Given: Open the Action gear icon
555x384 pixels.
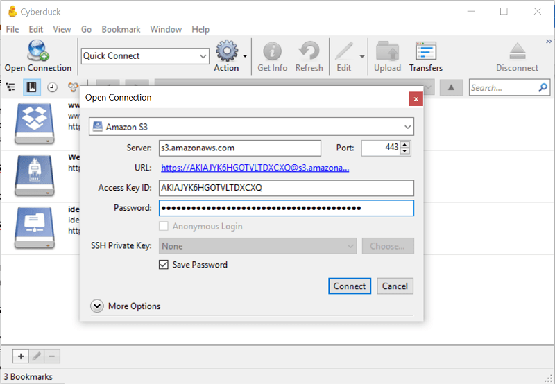Looking at the screenshot, I should click(x=227, y=51).
